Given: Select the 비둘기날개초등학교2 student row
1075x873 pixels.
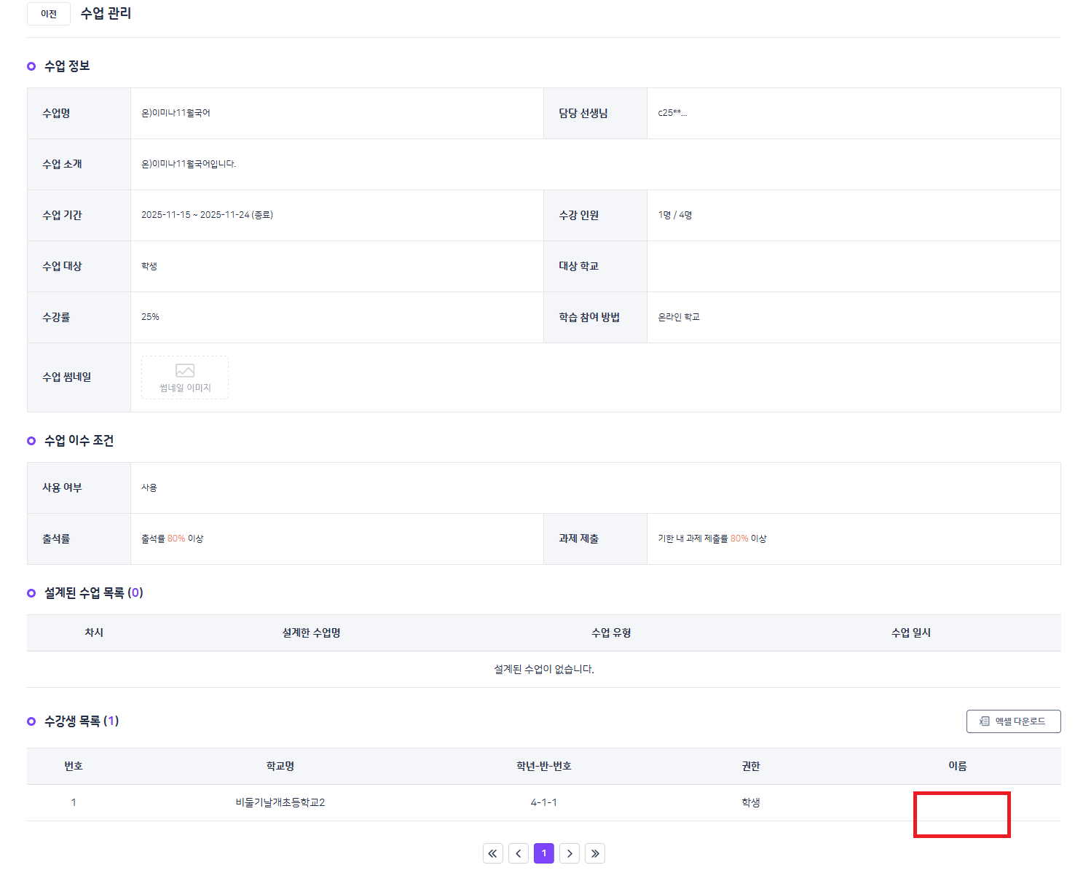Looking at the screenshot, I should coord(544,802).
